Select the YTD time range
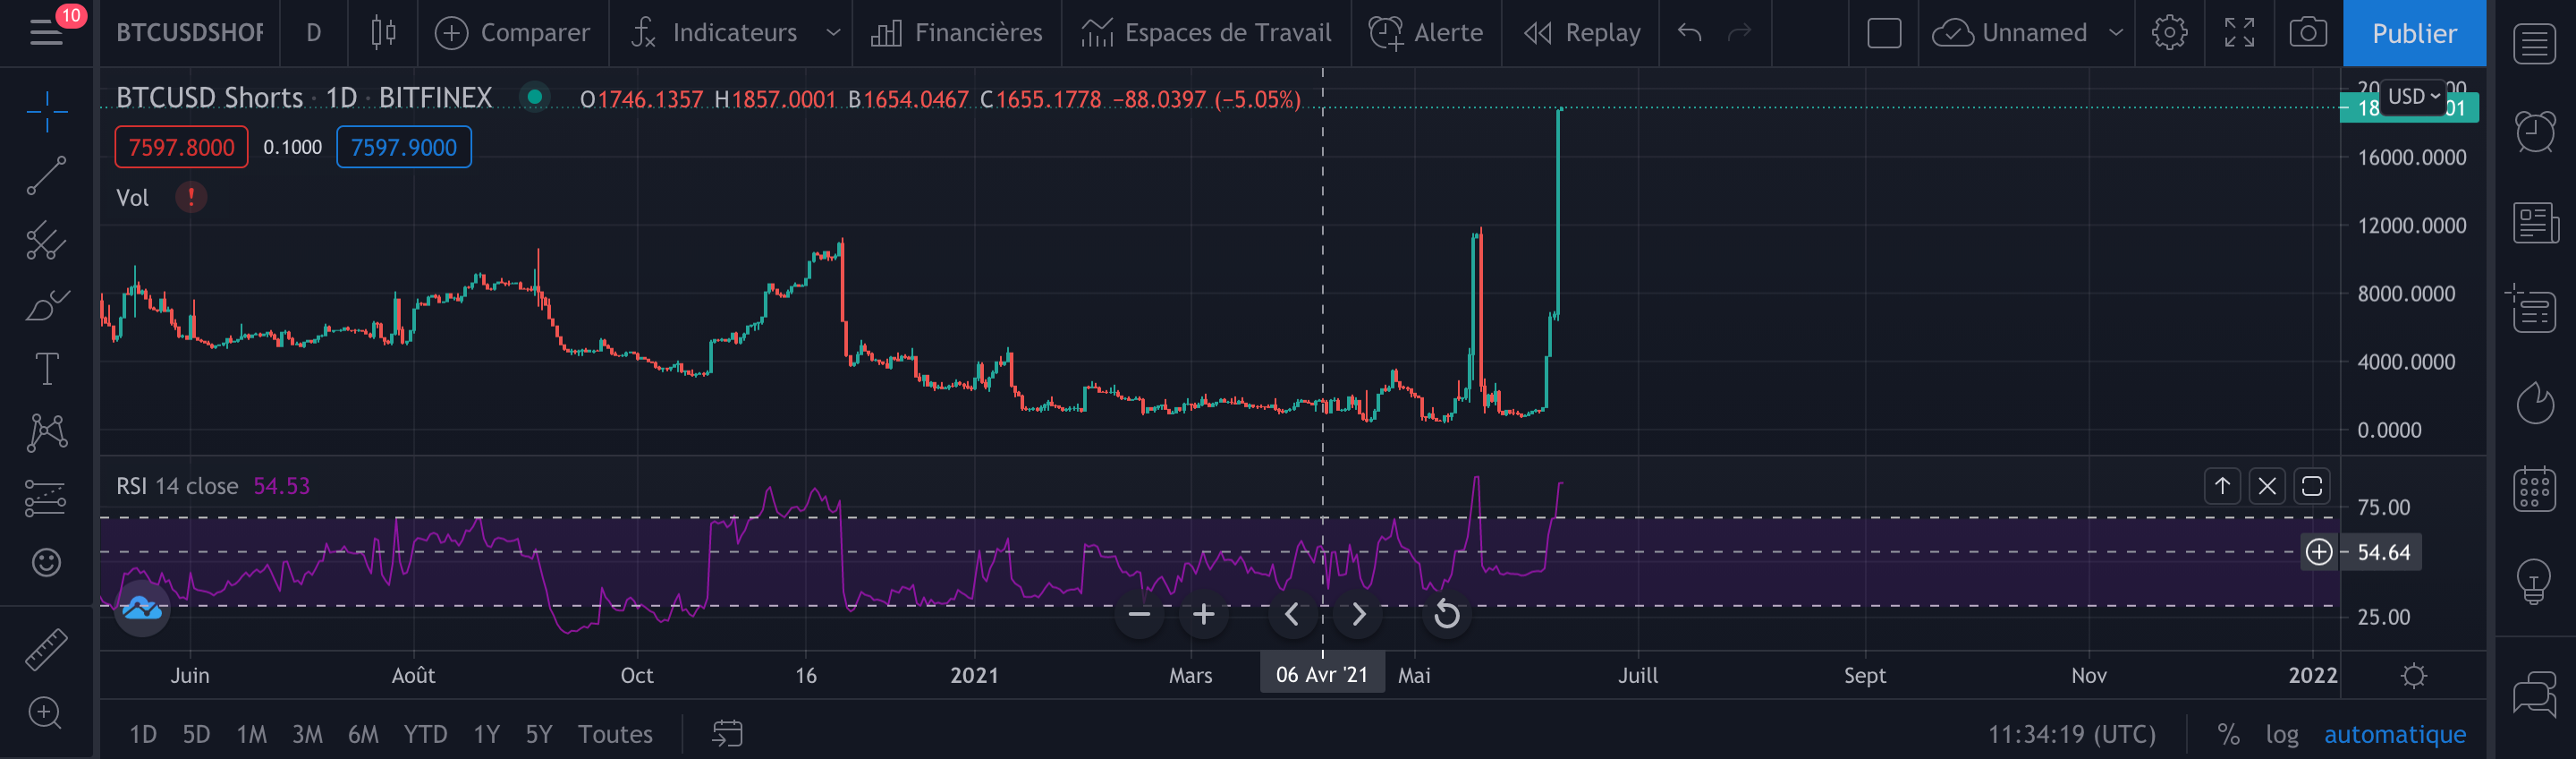This screenshot has height=759, width=2576. [425, 734]
